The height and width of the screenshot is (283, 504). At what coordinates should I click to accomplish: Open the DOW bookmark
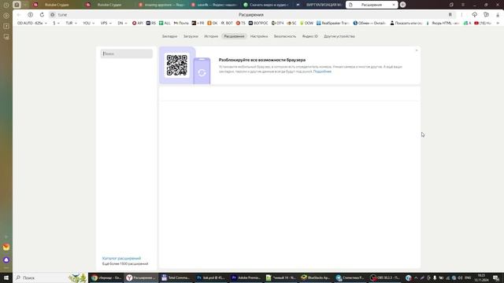[x=306, y=23]
